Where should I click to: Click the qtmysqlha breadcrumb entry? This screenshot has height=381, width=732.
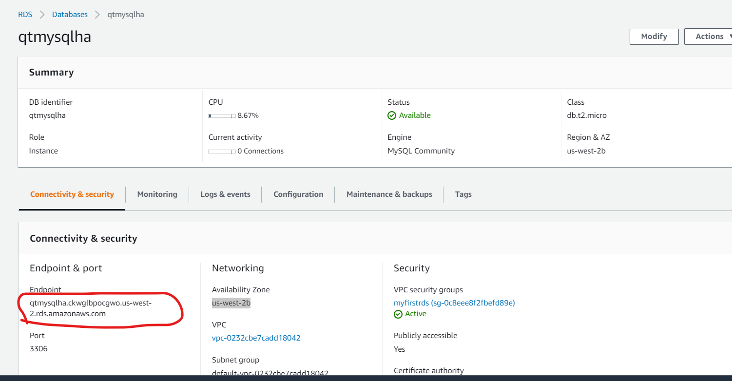coord(125,14)
